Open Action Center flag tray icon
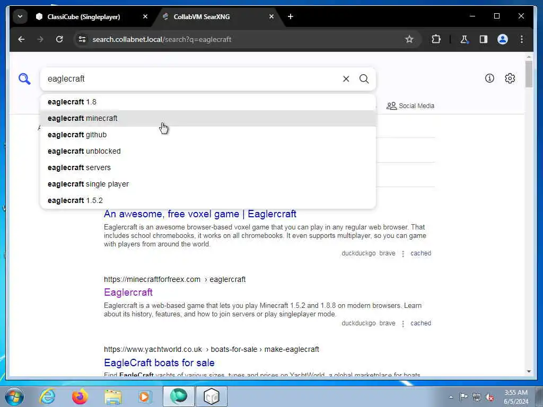Image resolution: width=543 pixels, height=407 pixels. click(463, 396)
